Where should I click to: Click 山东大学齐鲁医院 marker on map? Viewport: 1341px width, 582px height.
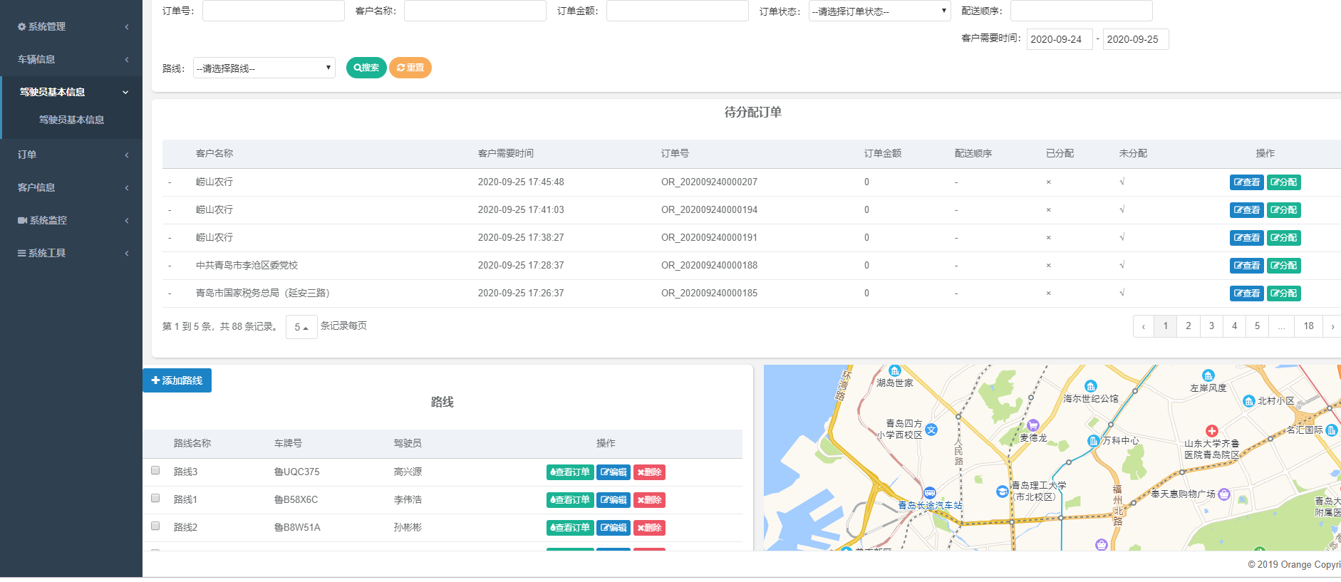[1211, 431]
